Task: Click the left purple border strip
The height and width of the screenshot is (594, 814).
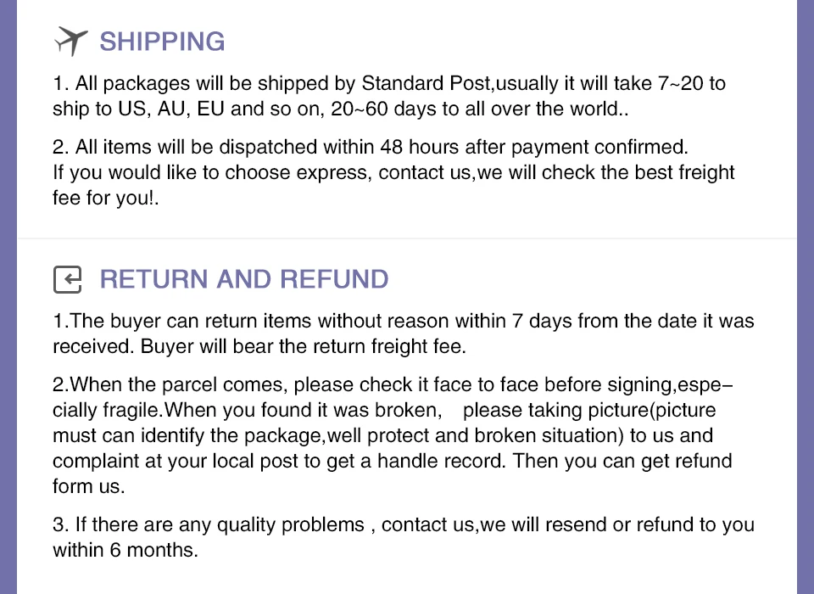Action: (8, 297)
